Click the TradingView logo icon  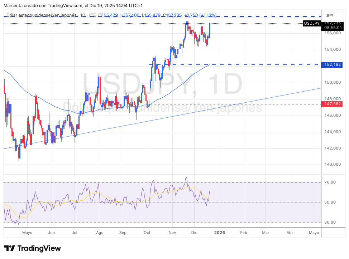click(x=9, y=248)
